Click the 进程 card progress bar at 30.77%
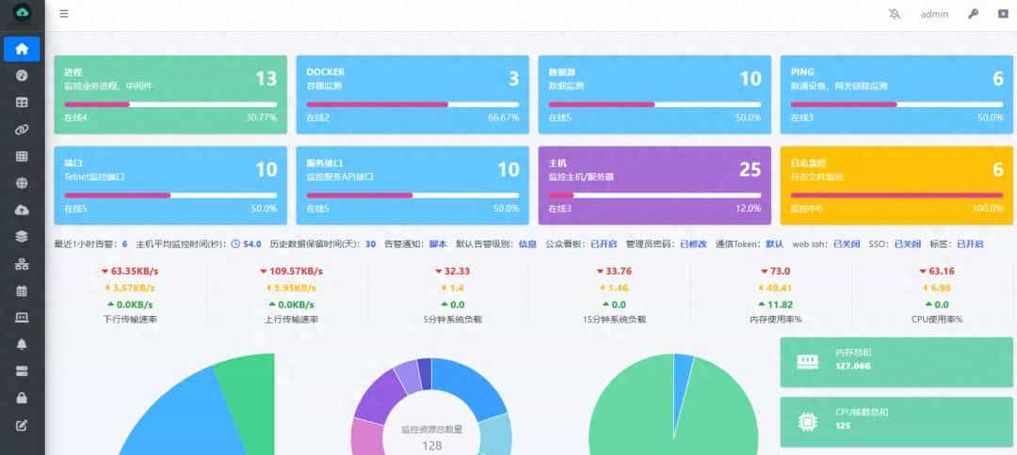This screenshot has height=455, width=1017. coord(170,104)
